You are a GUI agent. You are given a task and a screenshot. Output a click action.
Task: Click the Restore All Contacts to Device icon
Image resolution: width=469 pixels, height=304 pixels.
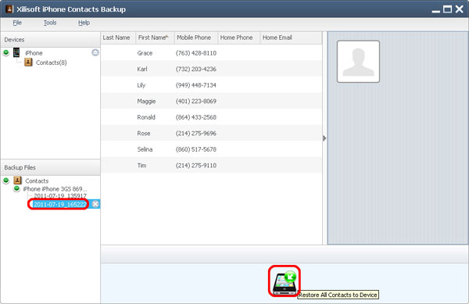click(x=285, y=282)
